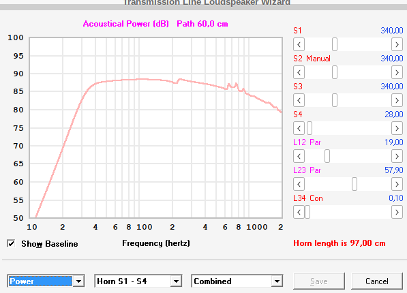407x293 pixels.
Task: Open the Power chart type dropdown
Action: pyautogui.click(x=78, y=281)
